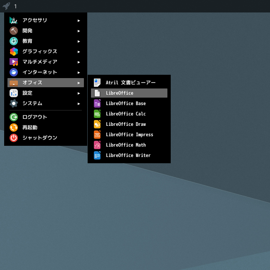Screen dimensions: 270x270
Task: Click the blank LibreOffice document icon
Action: point(97,93)
